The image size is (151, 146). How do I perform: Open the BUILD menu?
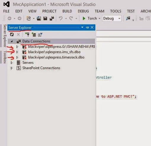tap(67, 11)
